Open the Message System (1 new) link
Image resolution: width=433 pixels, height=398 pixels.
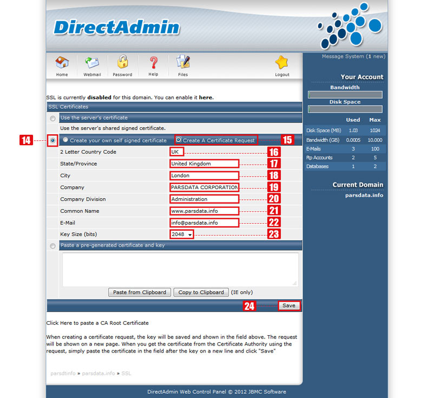[x=353, y=56]
